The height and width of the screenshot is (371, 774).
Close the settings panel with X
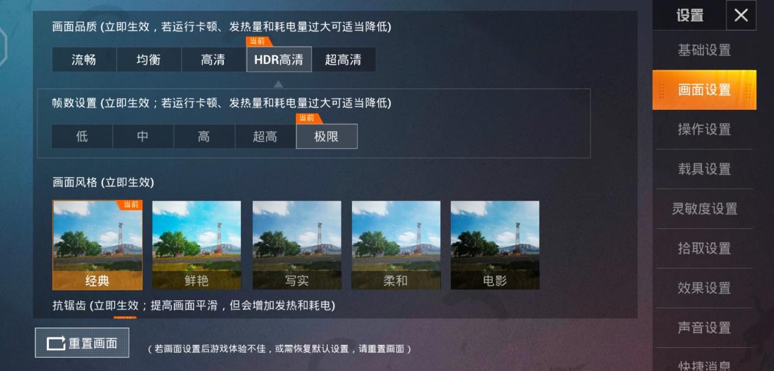(741, 15)
